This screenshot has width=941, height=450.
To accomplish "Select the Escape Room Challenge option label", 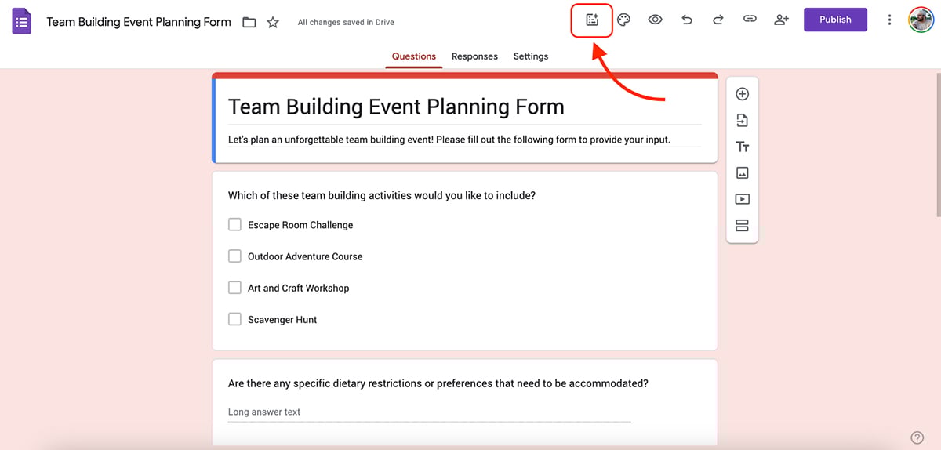I will pos(300,225).
